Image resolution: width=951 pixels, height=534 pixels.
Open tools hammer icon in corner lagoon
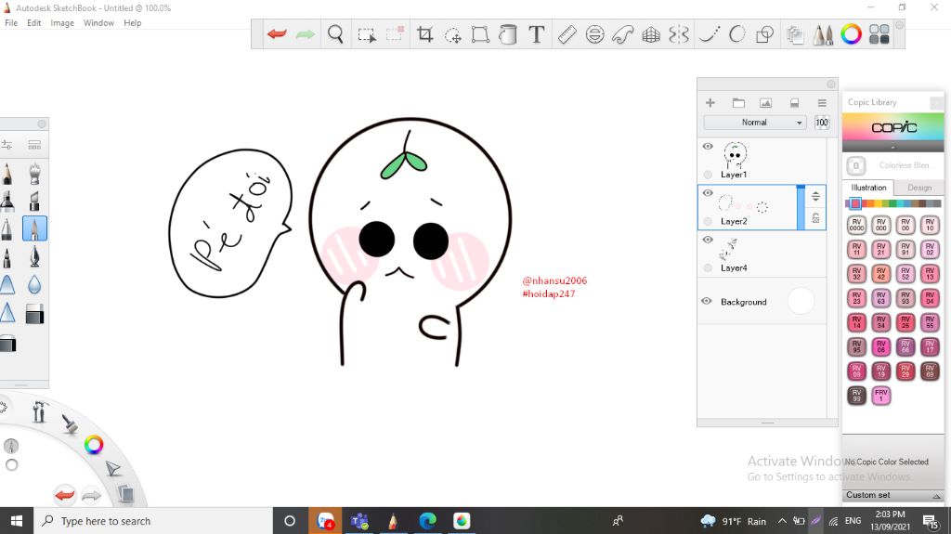40,411
